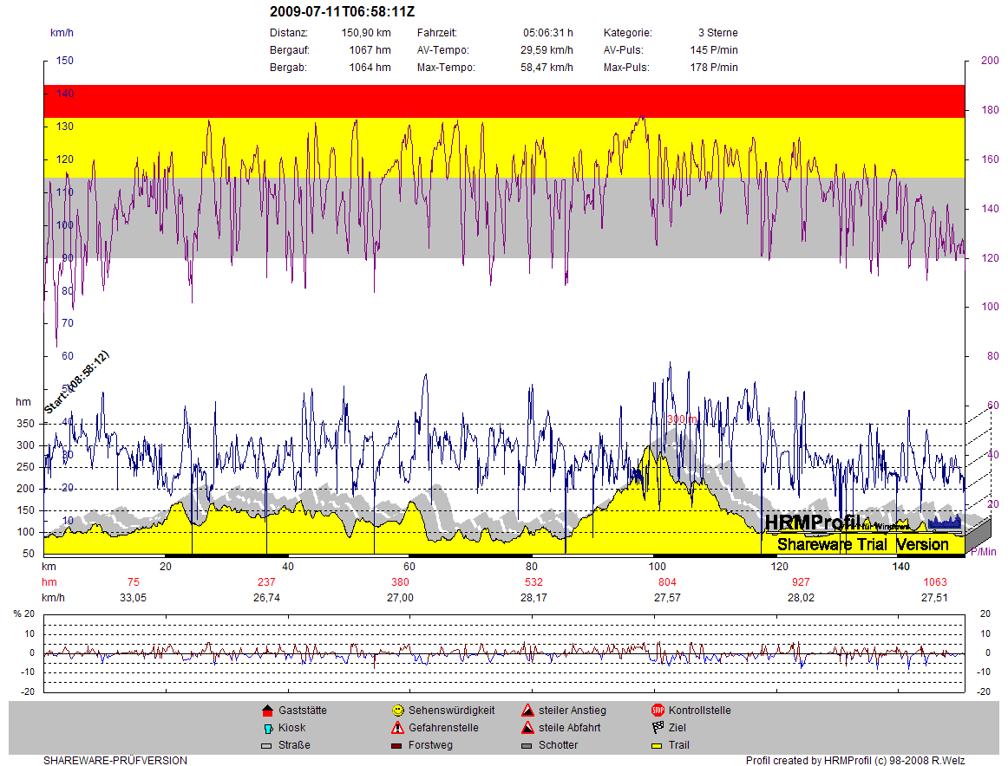Click the steiler Anstieg triangle icon
1008x766 pixels.
point(527,711)
